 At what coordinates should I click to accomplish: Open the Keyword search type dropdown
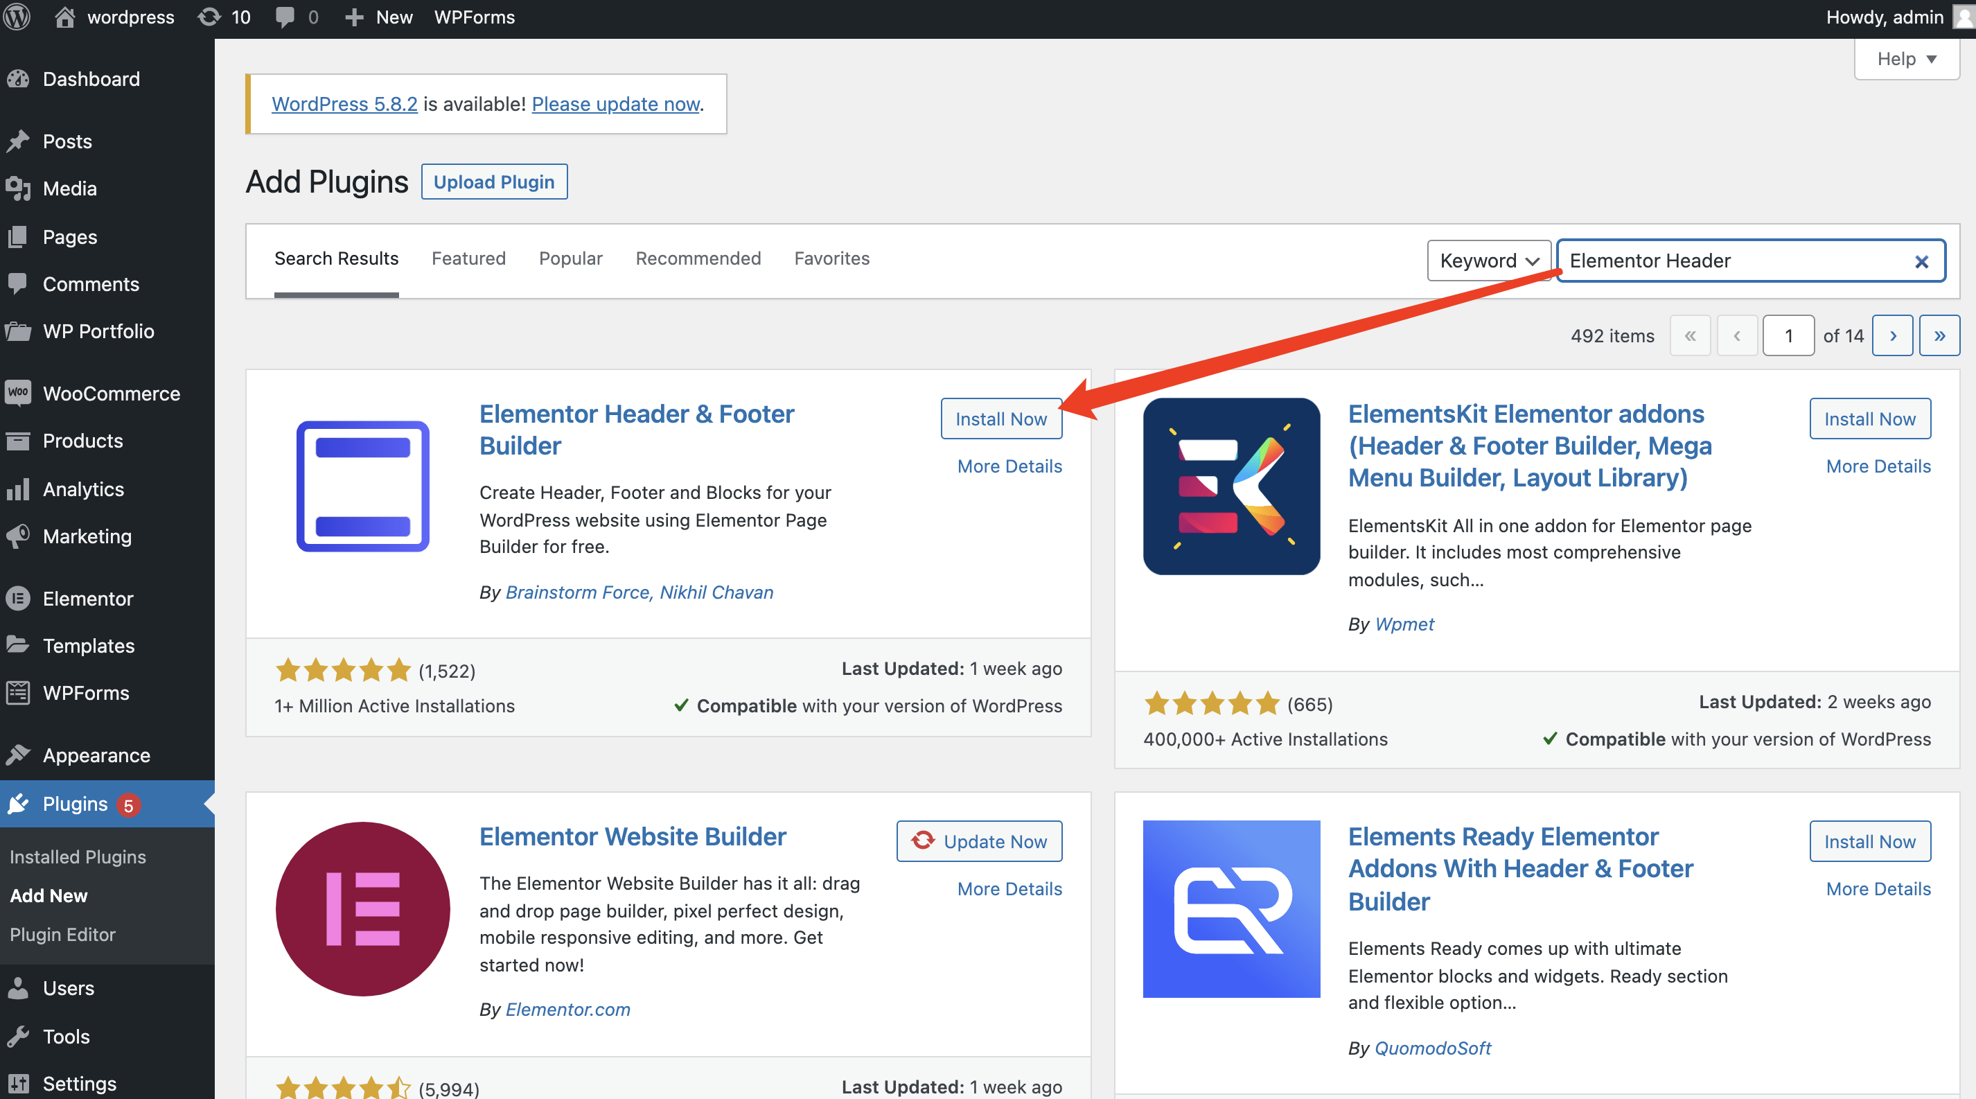[1489, 261]
